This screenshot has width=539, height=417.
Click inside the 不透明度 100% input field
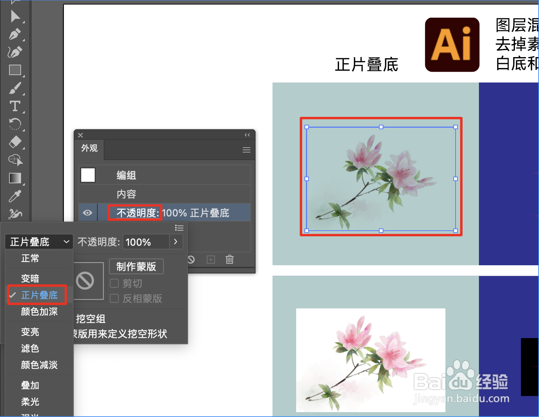tap(146, 242)
